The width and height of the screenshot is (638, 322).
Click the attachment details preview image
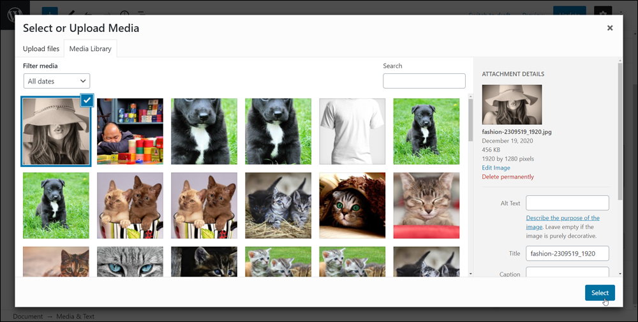pos(512,105)
